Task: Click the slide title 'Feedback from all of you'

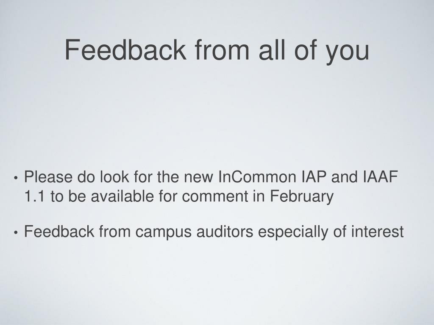Action: click(217, 50)
